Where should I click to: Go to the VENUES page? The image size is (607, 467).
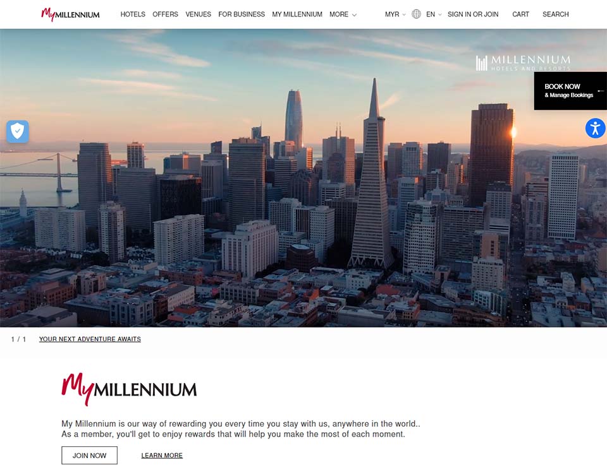pyautogui.click(x=198, y=15)
